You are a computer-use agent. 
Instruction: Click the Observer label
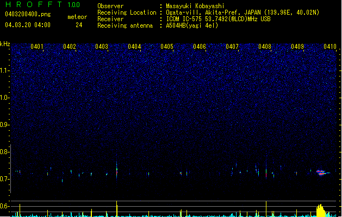(x=110, y=6)
